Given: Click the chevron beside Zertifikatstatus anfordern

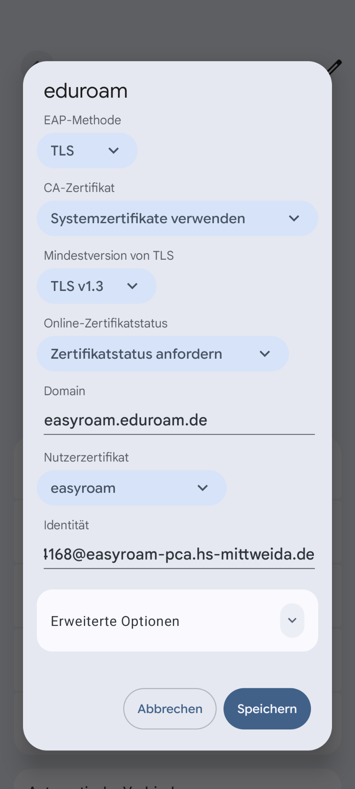Looking at the screenshot, I should (x=265, y=354).
